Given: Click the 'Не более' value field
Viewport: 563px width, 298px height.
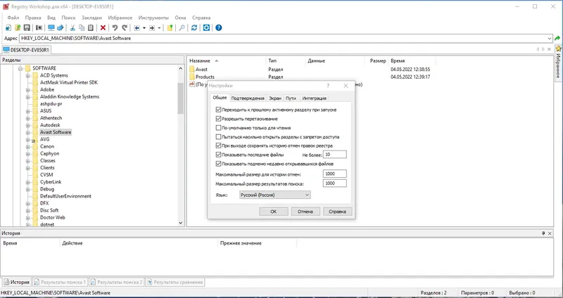Looking at the screenshot, I should [x=335, y=155].
